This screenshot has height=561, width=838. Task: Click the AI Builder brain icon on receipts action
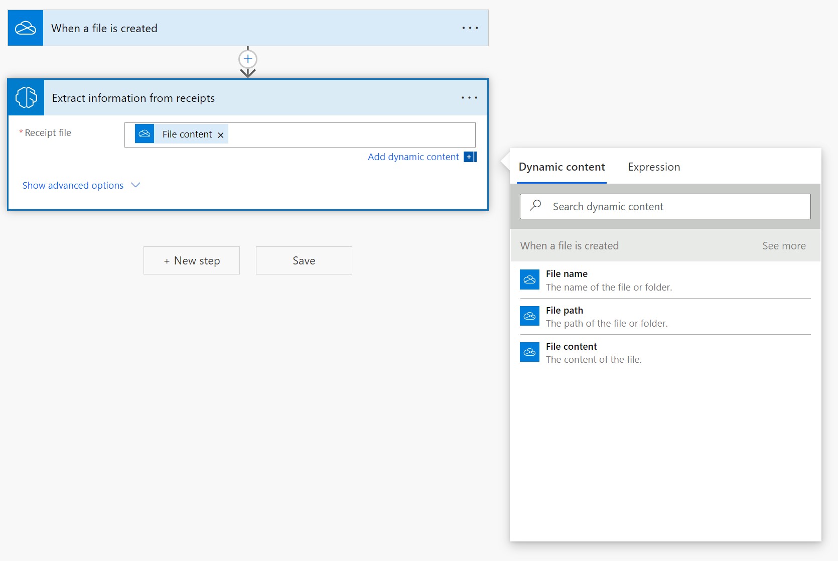tap(26, 97)
